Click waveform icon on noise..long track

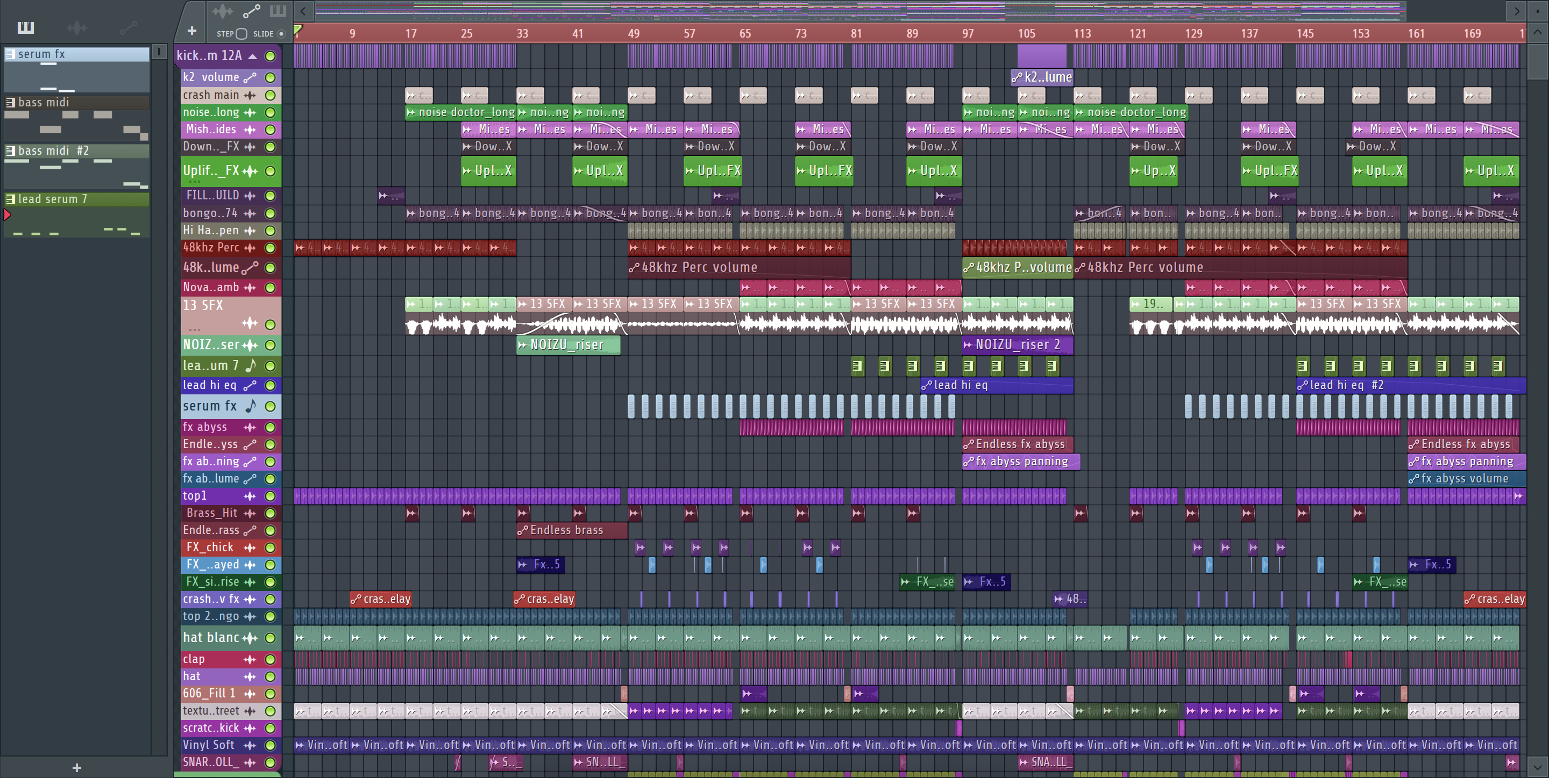point(250,112)
